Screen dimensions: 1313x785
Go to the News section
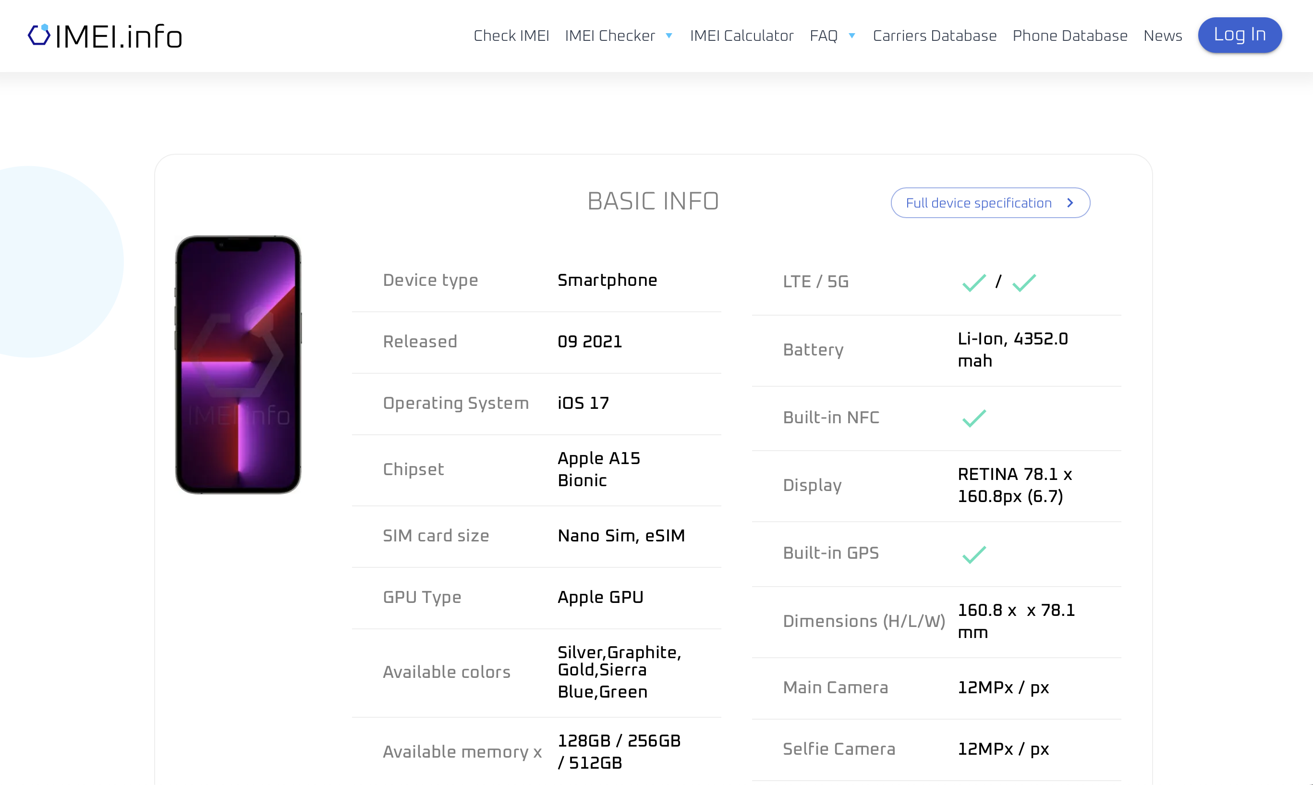pyautogui.click(x=1162, y=36)
